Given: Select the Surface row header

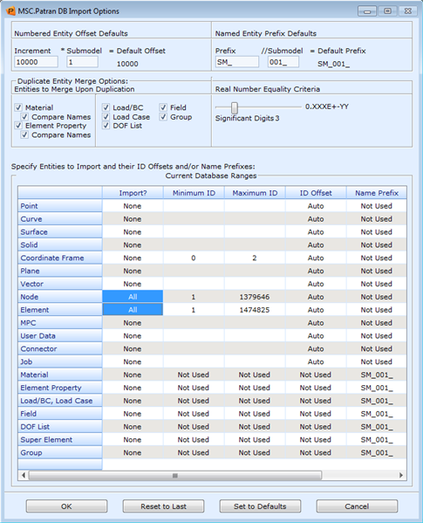Looking at the screenshot, I should (x=60, y=232).
